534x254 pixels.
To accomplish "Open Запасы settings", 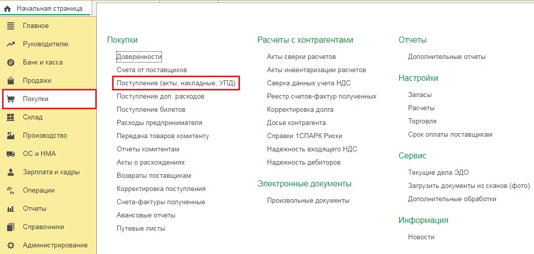I will click(x=419, y=94).
